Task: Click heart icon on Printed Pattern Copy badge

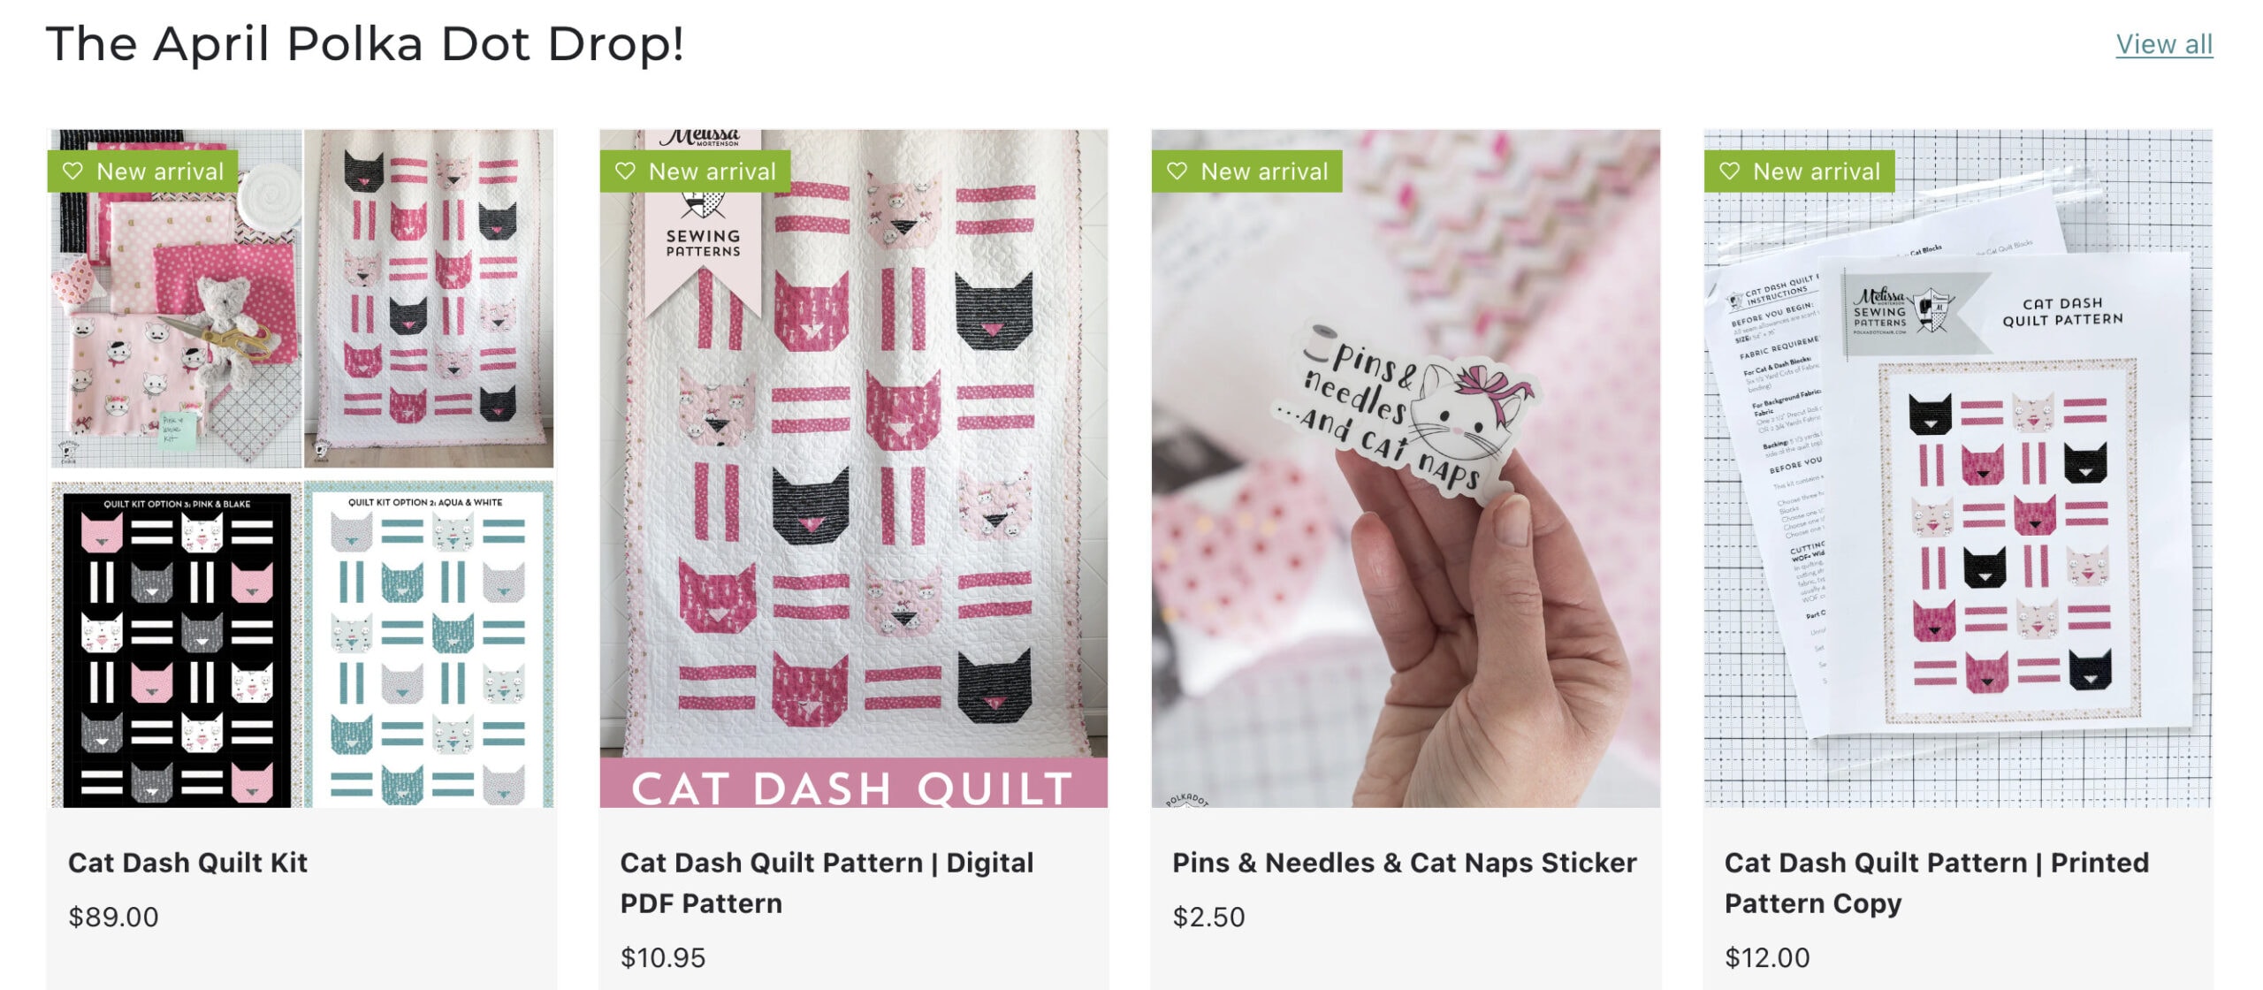Action: pyautogui.click(x=1729, y=171)
